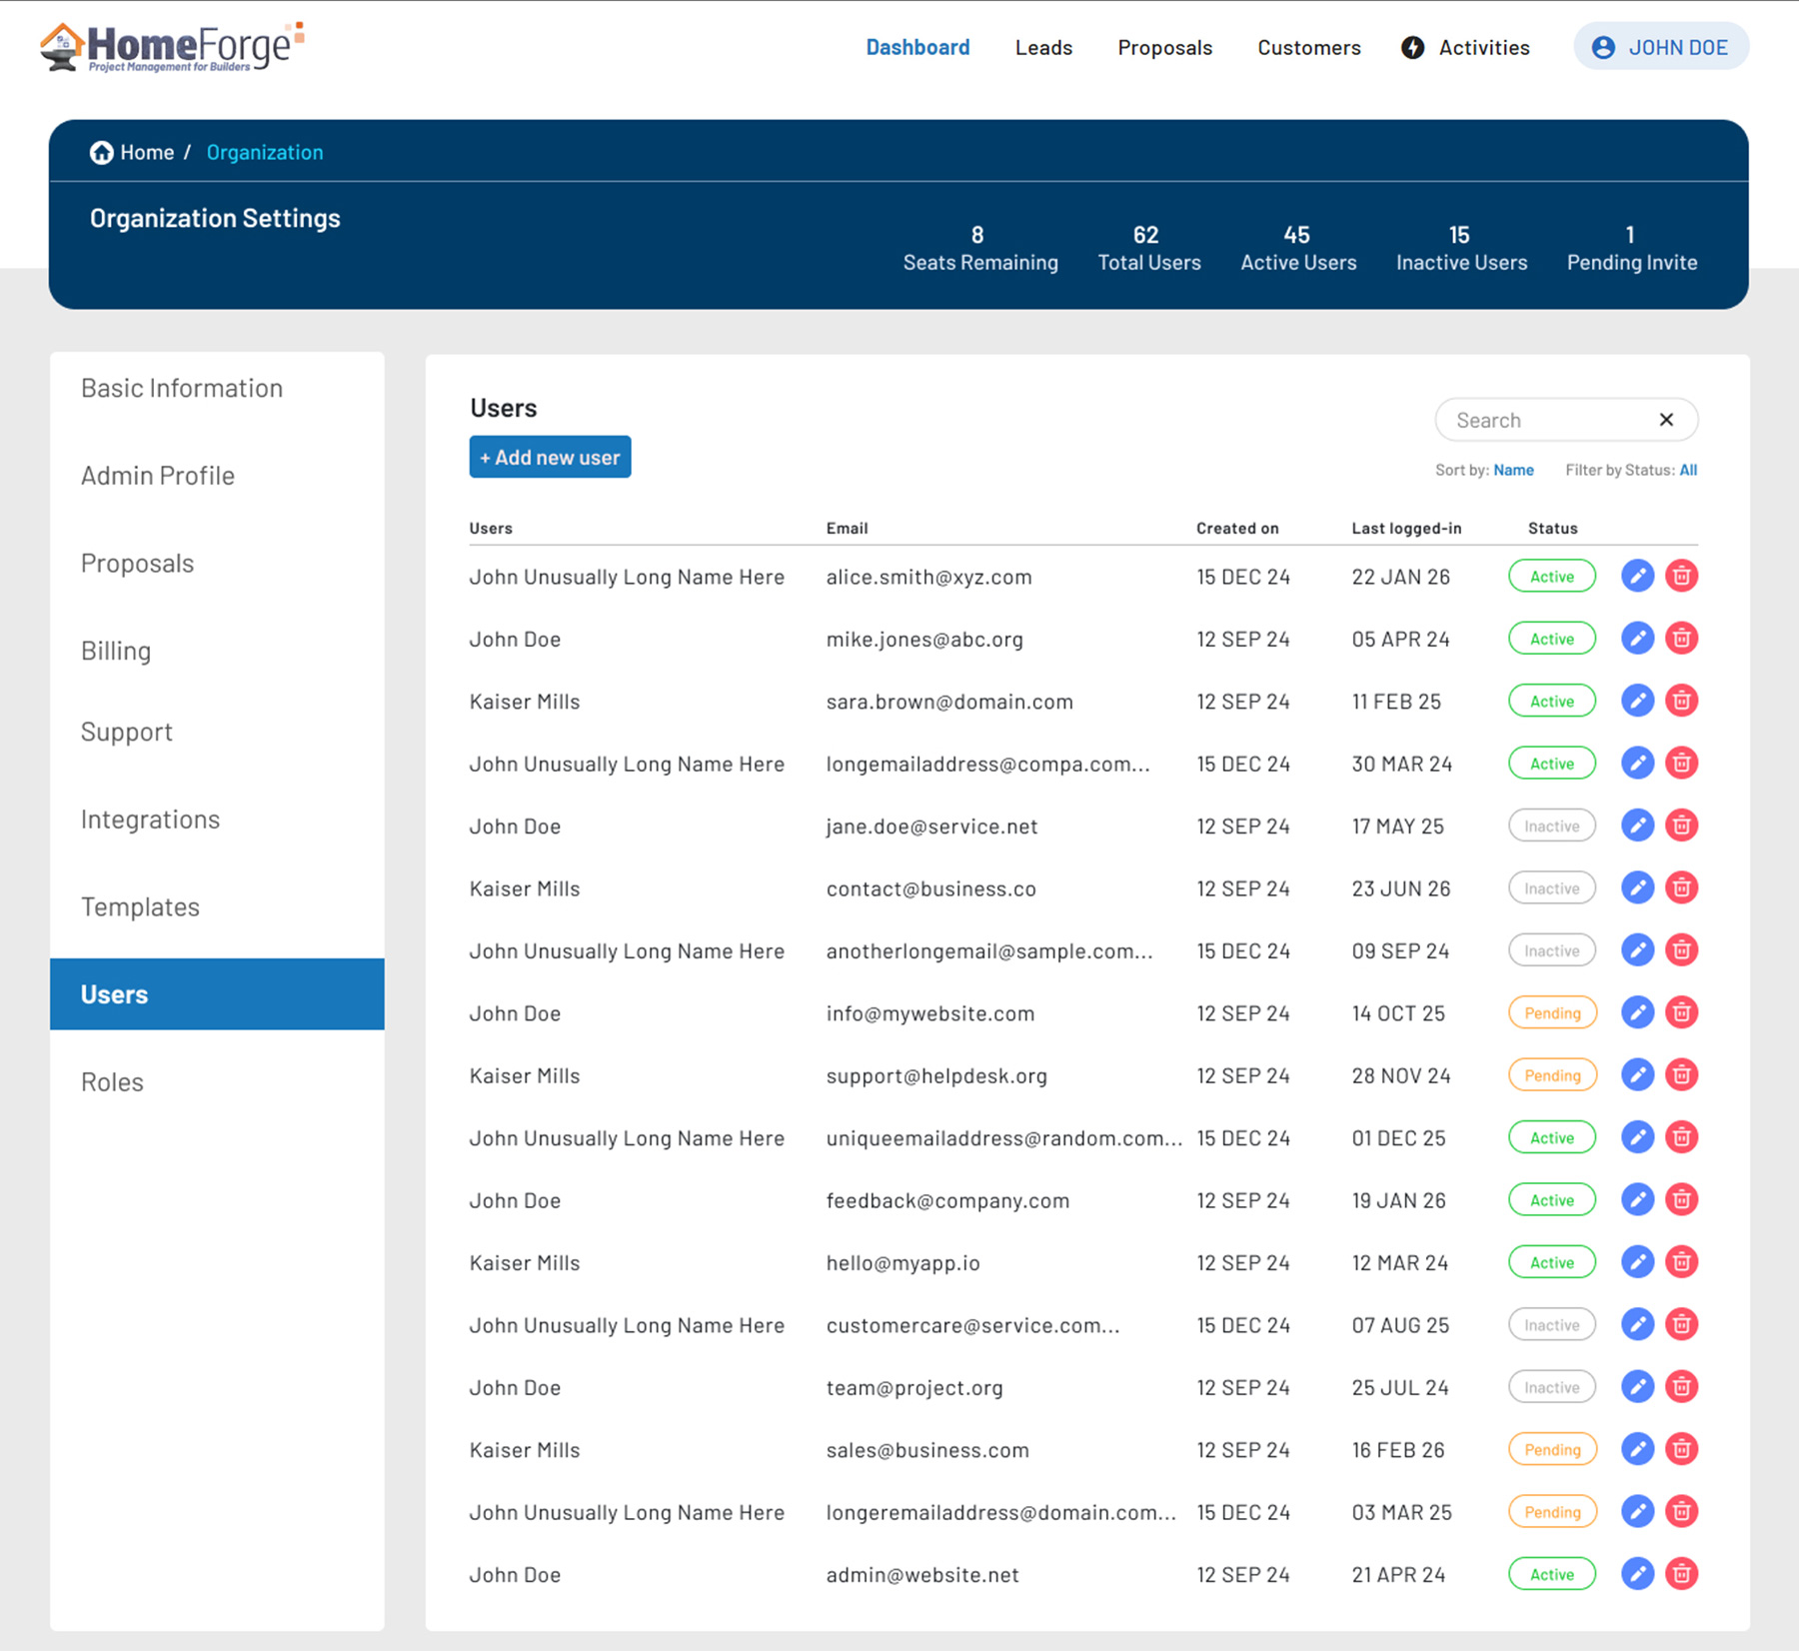Edit user with email info@mywebsite.com
This screenshot has height=1651, width=1799.
(1637, 1013)
